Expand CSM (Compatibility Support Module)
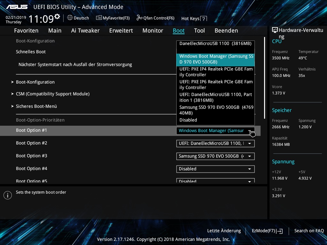 (53, 94)
